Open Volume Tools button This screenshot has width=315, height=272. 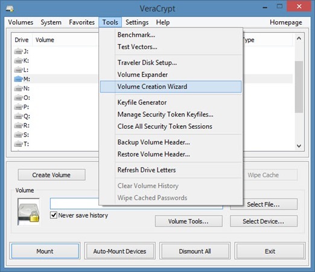(188, 221)
